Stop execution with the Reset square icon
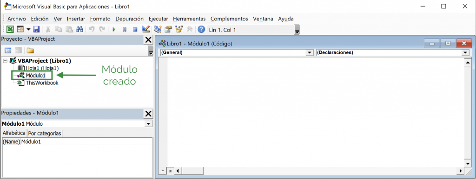Screen dimensions: 476x179 click(x=135, y=29)
